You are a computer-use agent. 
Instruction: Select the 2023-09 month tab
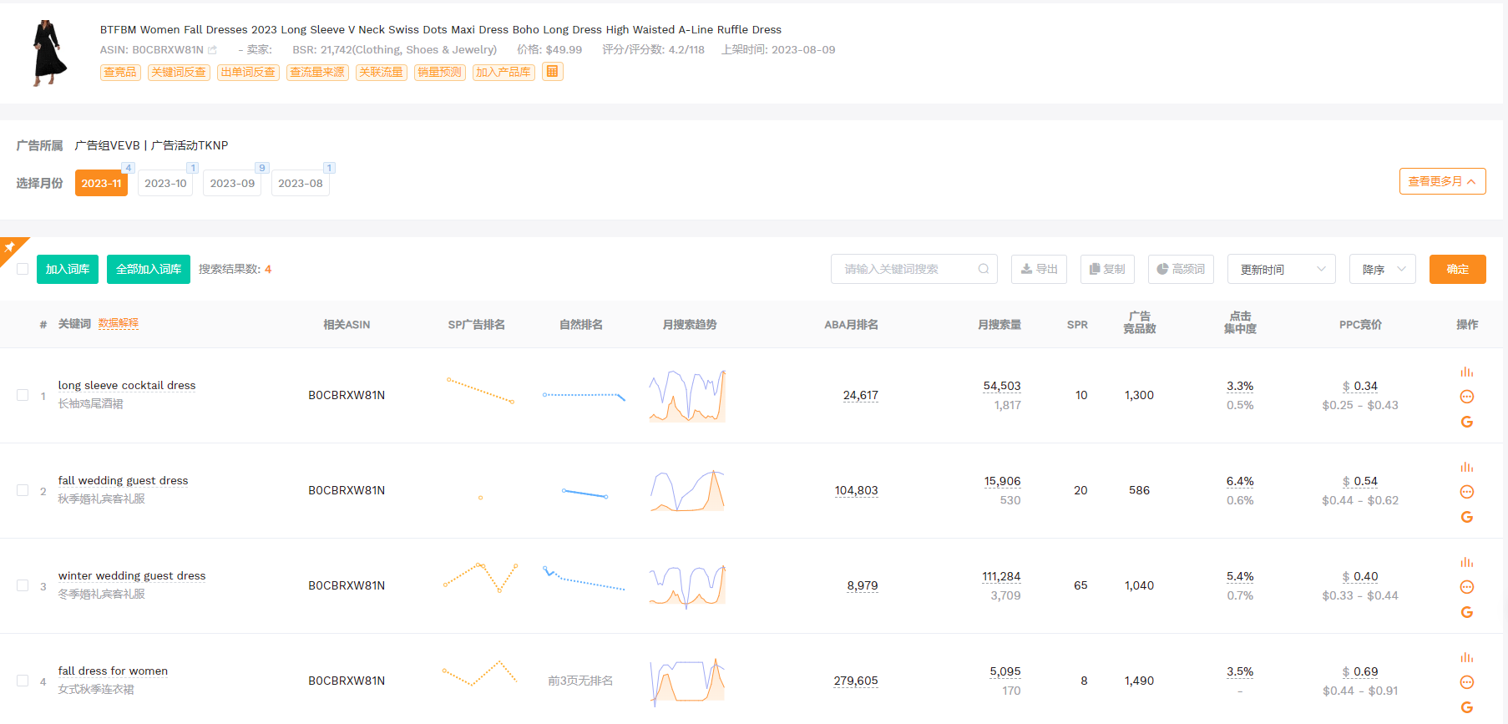point(232,183)
